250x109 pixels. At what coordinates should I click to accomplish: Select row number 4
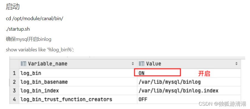click(x=14, y=99)
